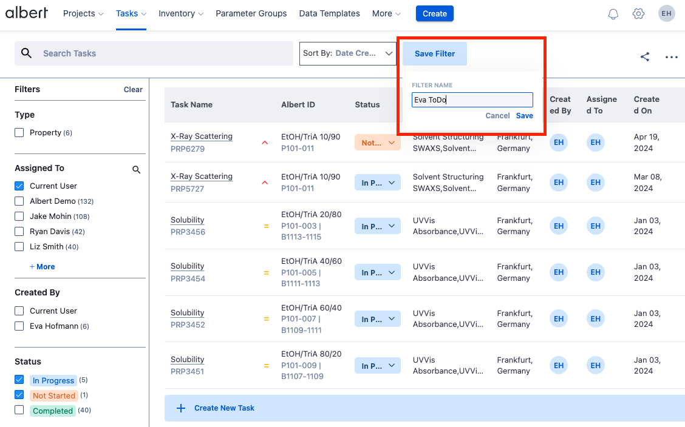685x427 pixels.
Task: Click the share icon
Action: tap(645, 57)
